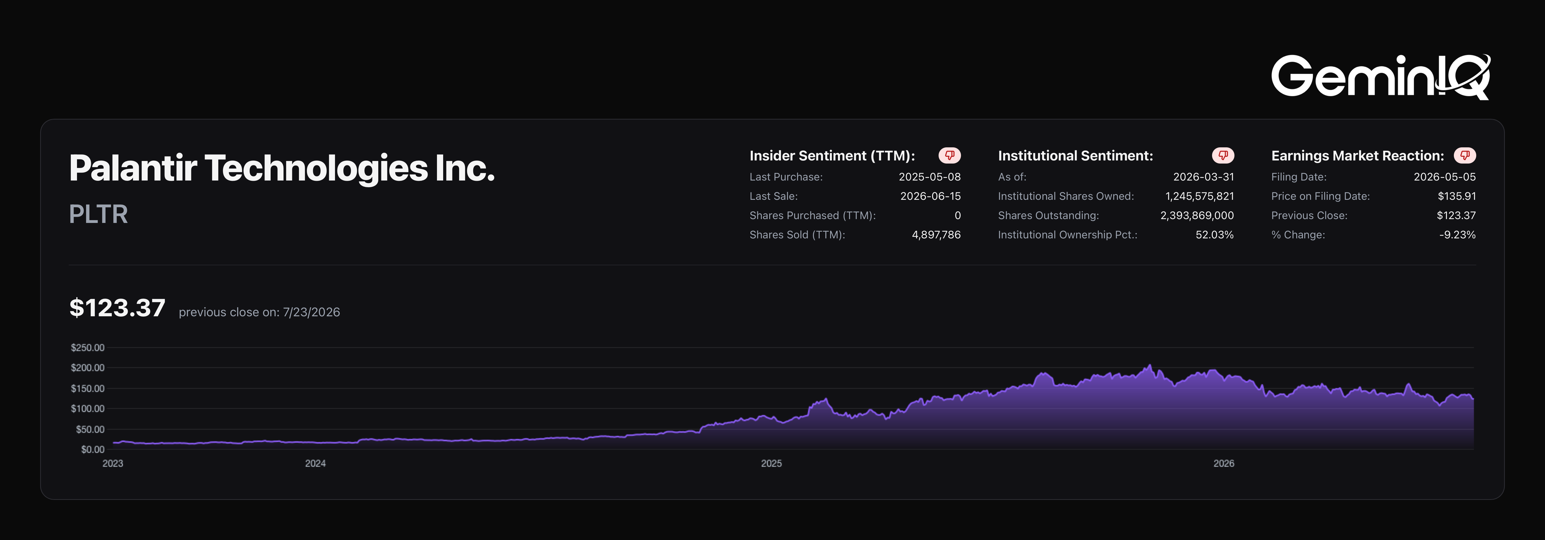Click the Earnings Market Reaction thumbs-down icon

point(1465,156)
